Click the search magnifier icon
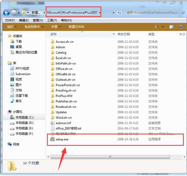The width and height of the screenshot is (187, 176). point(183,13)
